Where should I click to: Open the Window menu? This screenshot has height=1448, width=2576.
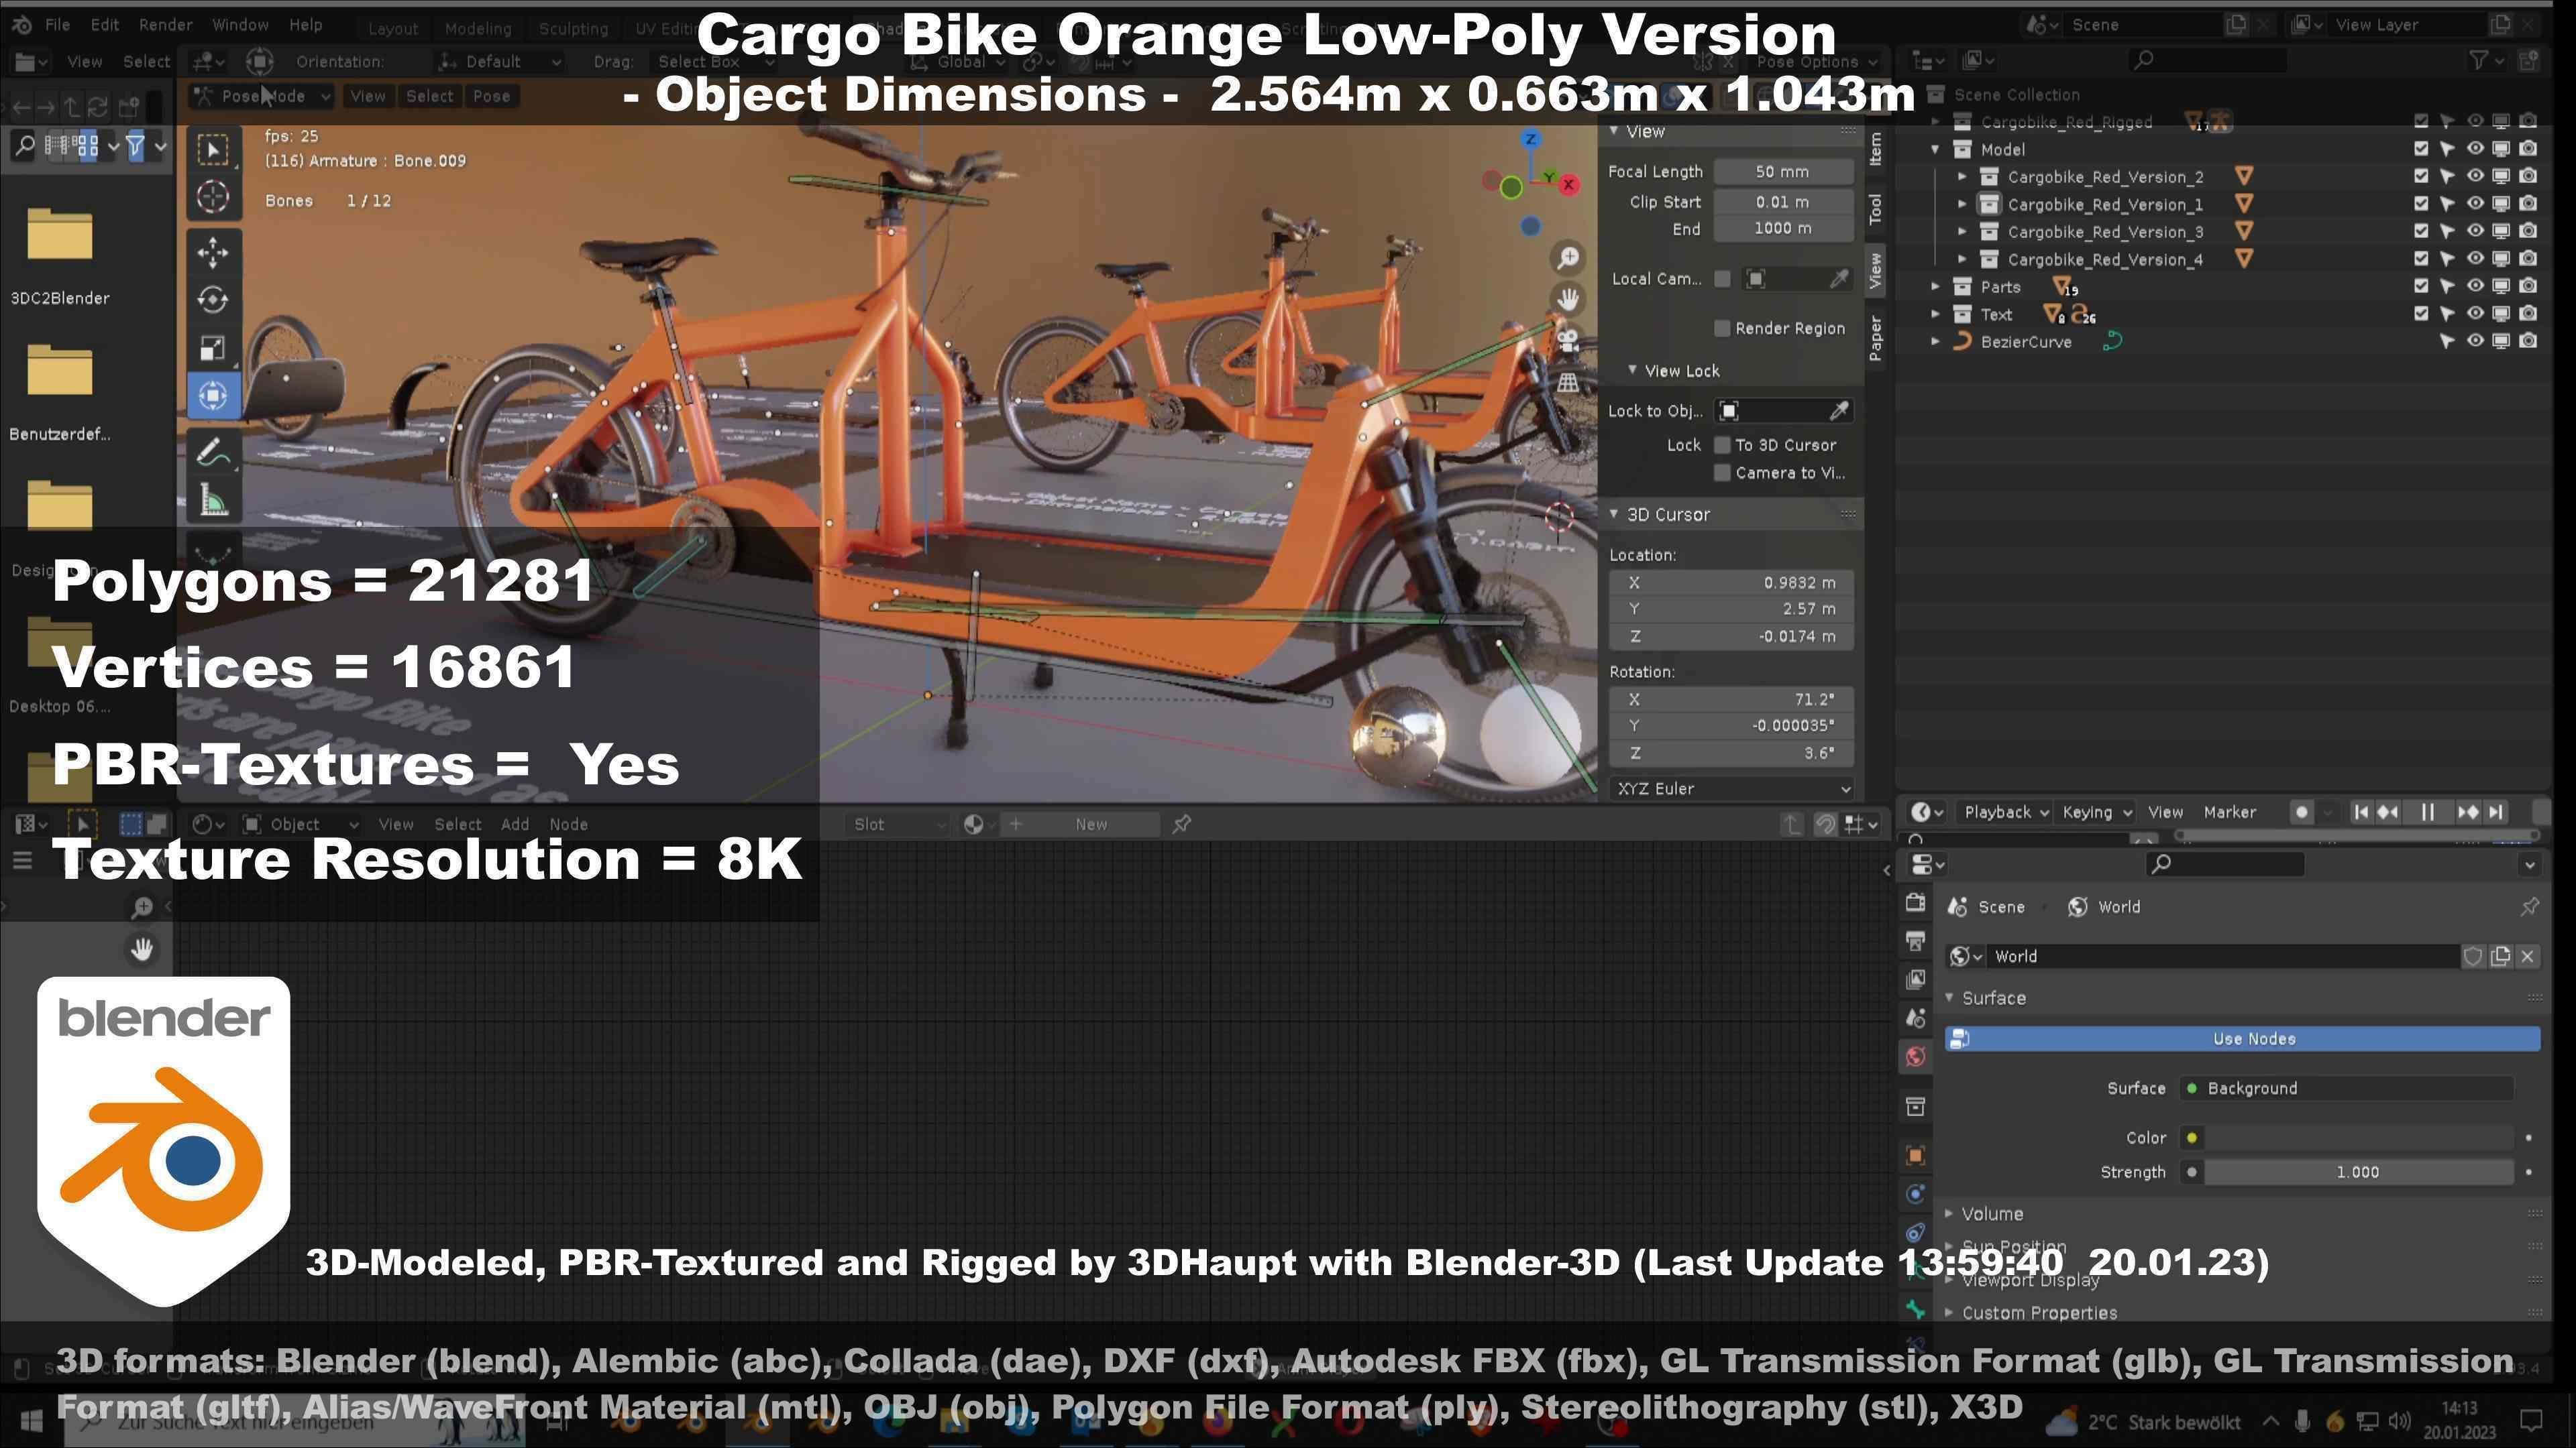(x=240, y=24)
